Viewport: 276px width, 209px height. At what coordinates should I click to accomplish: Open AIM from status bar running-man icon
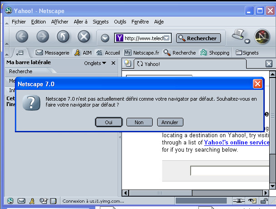click(x=32, y=201)
